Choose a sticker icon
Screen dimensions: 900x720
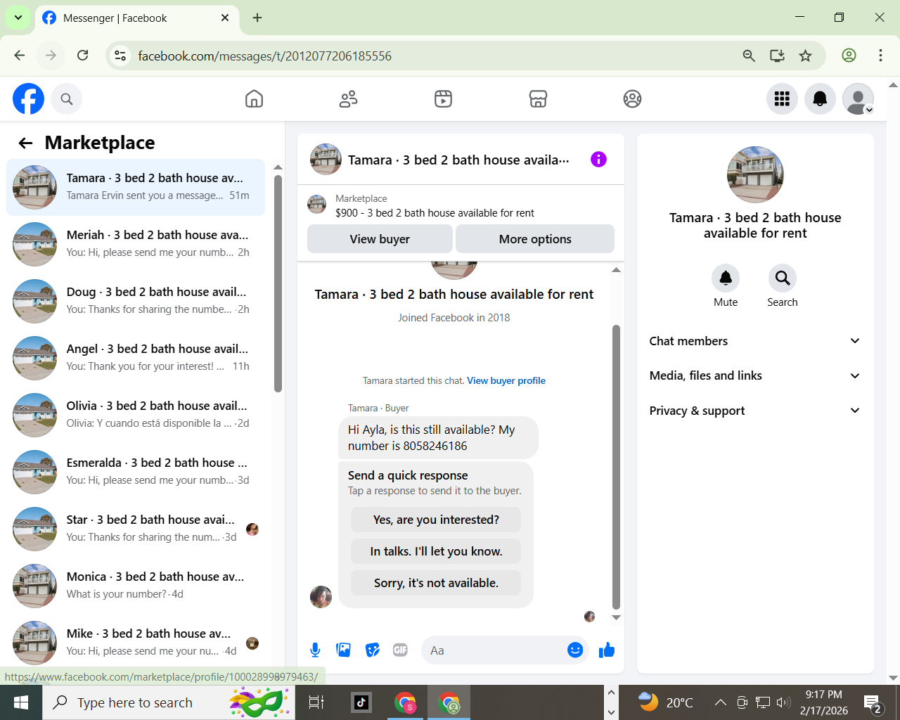point(373,650)
